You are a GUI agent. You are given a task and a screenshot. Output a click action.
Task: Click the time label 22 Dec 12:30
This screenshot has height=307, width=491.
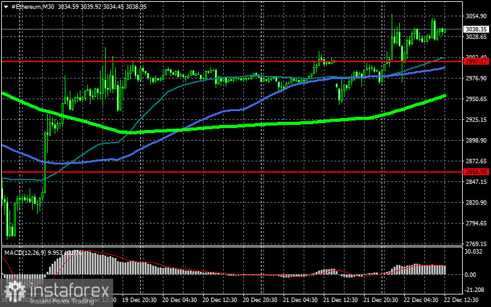[x=461, y=300]
